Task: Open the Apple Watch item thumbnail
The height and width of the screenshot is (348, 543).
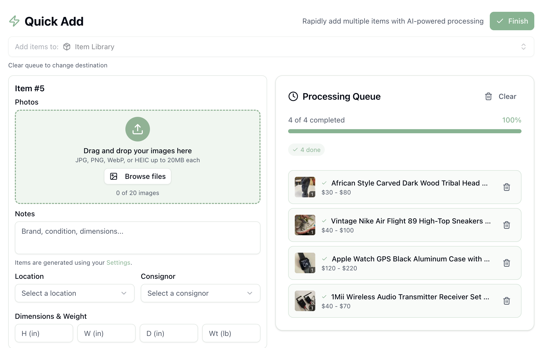Action: [305, 263]
